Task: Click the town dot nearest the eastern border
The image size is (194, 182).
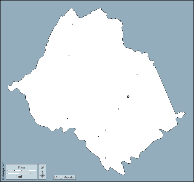Action: tap(137, 75)
